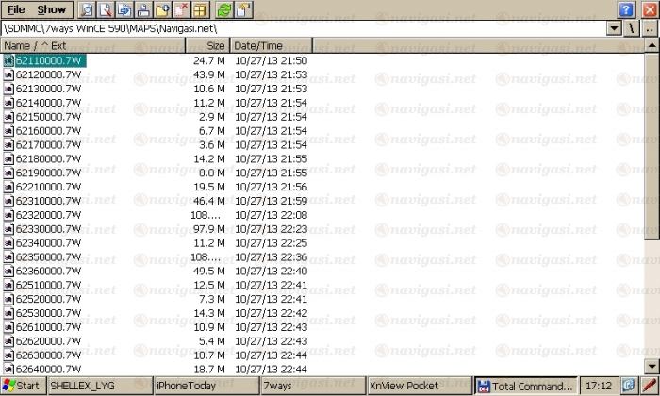The width and height of the screenshot is (660, 396).
Task: Go to parent directory dots button
Action: point(650,29)
